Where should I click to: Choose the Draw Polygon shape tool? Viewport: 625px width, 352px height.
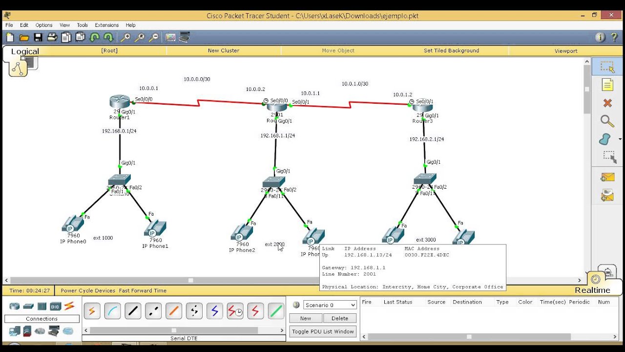click(605, 139)
